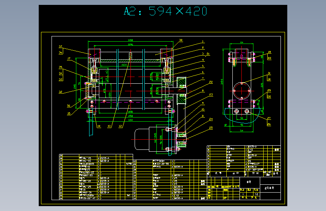Select part balloon 5 leader label
This screenshot has height=211, width=326.
[x=203, y=66]
